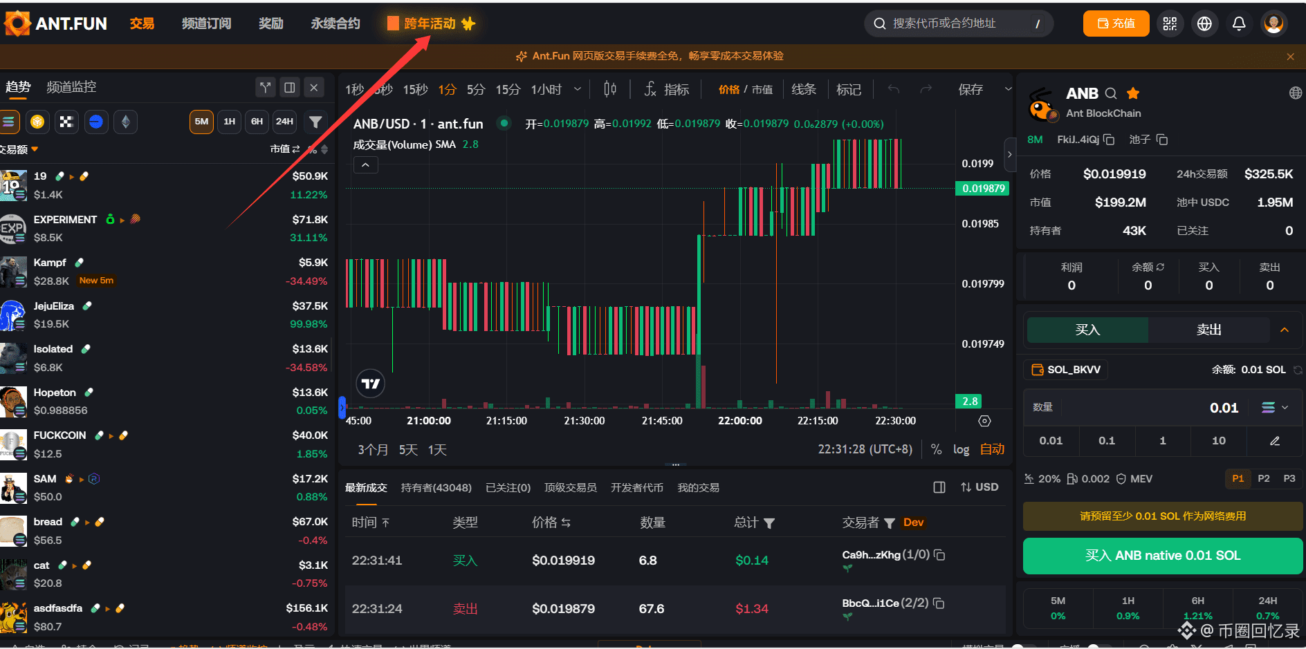Open the QR code scanner icon
The image size is (1306, 649).
[x=1170, y=23]
